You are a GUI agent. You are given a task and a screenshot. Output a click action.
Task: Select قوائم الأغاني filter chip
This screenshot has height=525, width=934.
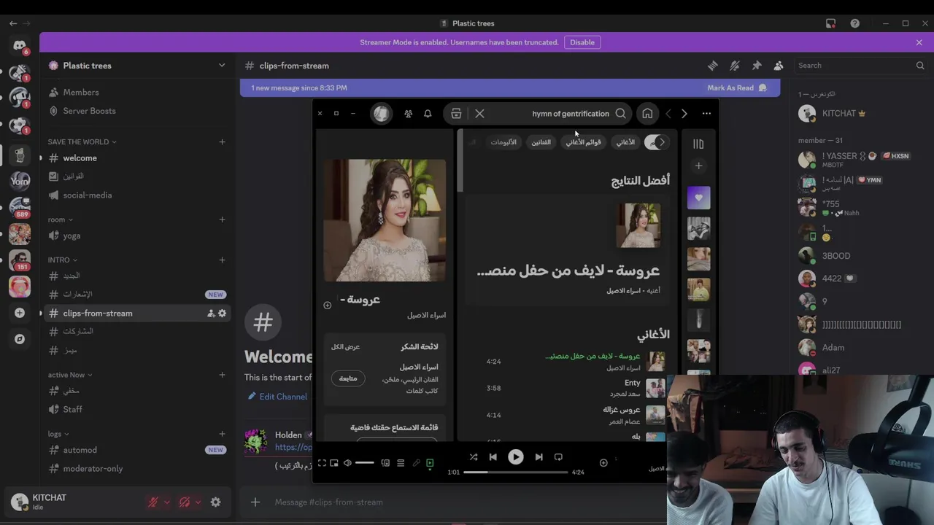(x=584, y=142)
